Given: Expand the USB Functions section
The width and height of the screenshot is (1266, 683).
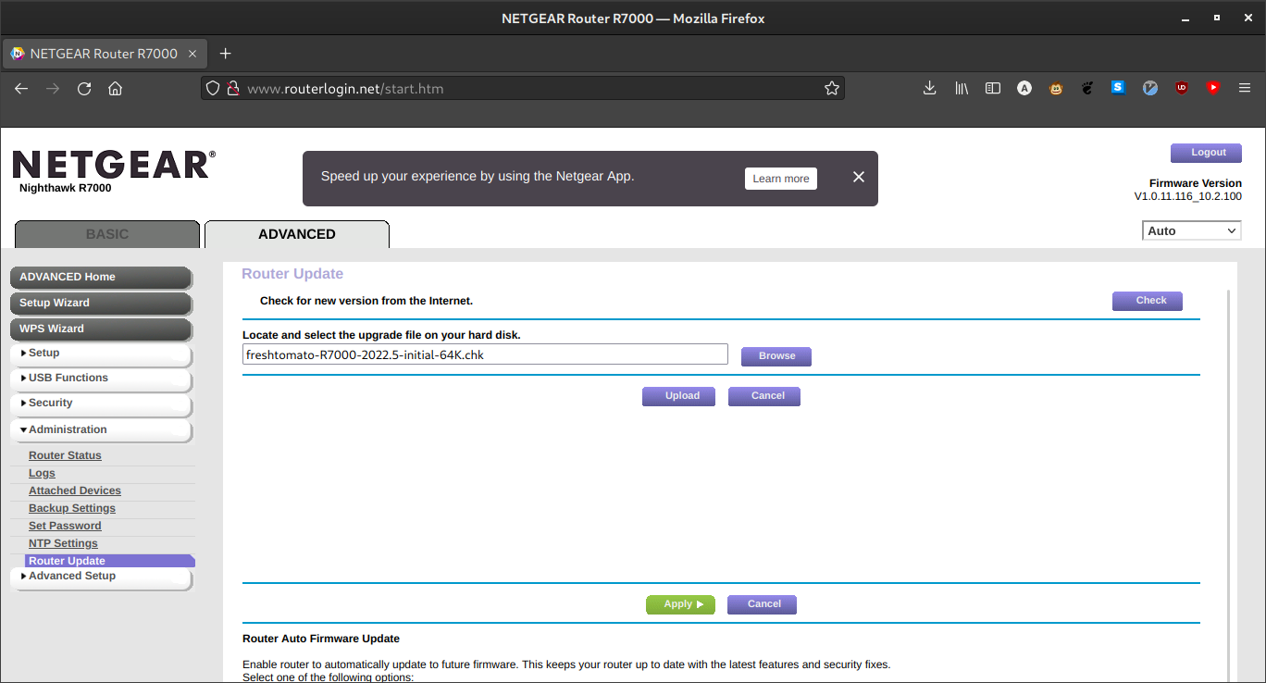Looking at the screenshot, I should click(x=101, y=379).
